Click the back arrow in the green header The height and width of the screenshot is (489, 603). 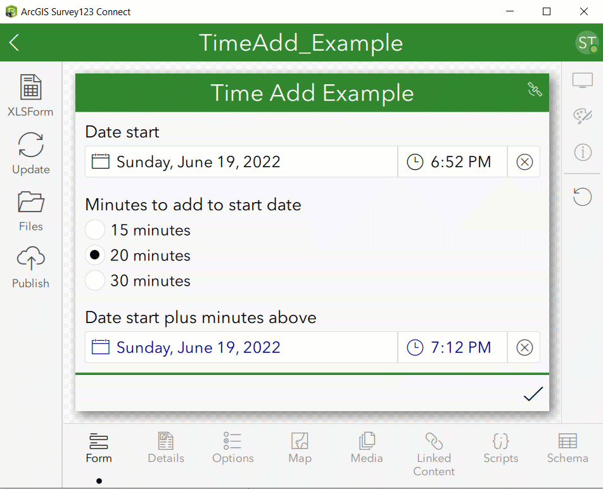pyautogui.click(x=15, y=42)
